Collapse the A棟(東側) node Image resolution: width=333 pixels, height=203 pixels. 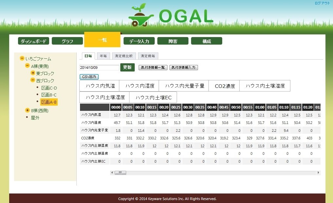point(28,66)
